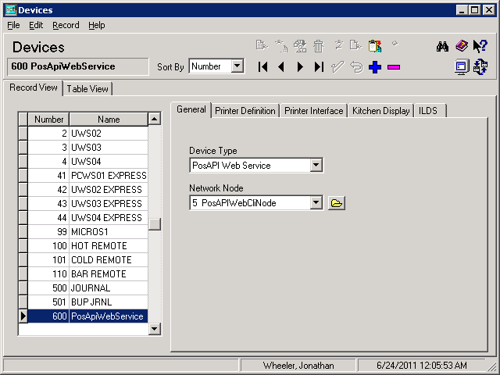Image resolution: width=500 pixels, height=375 pixels.
Task: Click device list scroll down arrow
Action: pyautogui.click(x=155, y=328)
